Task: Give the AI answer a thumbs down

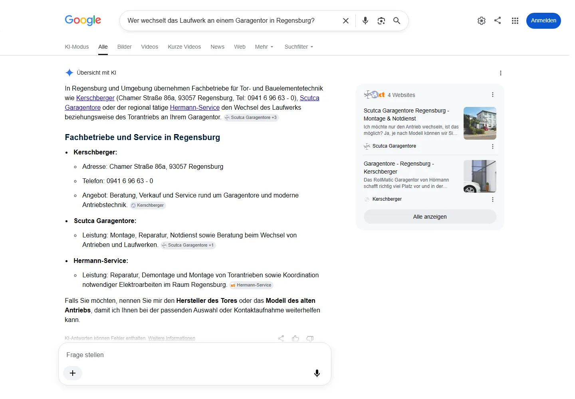Action: coord(310,338)
